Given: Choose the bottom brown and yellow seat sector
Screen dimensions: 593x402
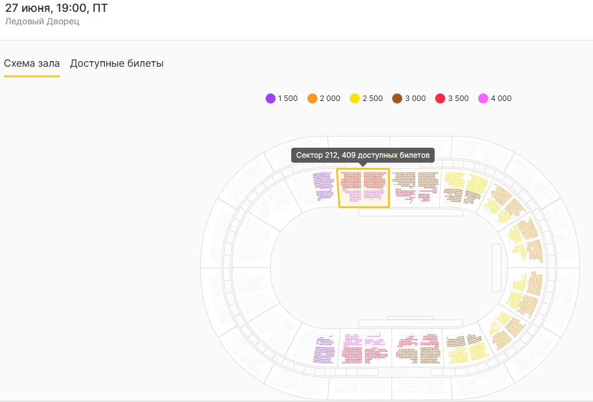Looking at the screenshot, I should [x=468, y=348].
